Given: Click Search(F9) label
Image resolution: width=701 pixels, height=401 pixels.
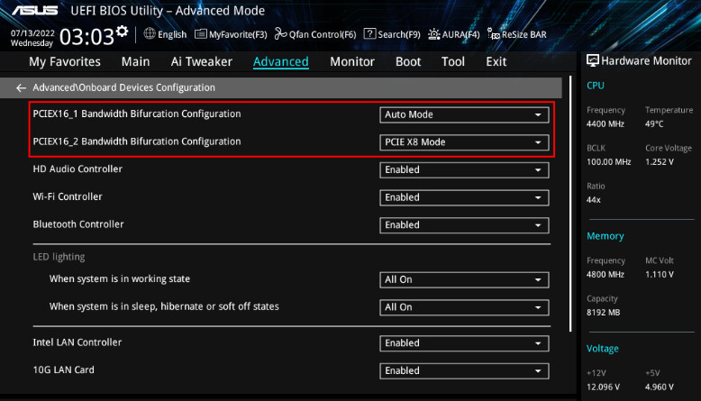Looking at the screenshot, I should (399, 35).
